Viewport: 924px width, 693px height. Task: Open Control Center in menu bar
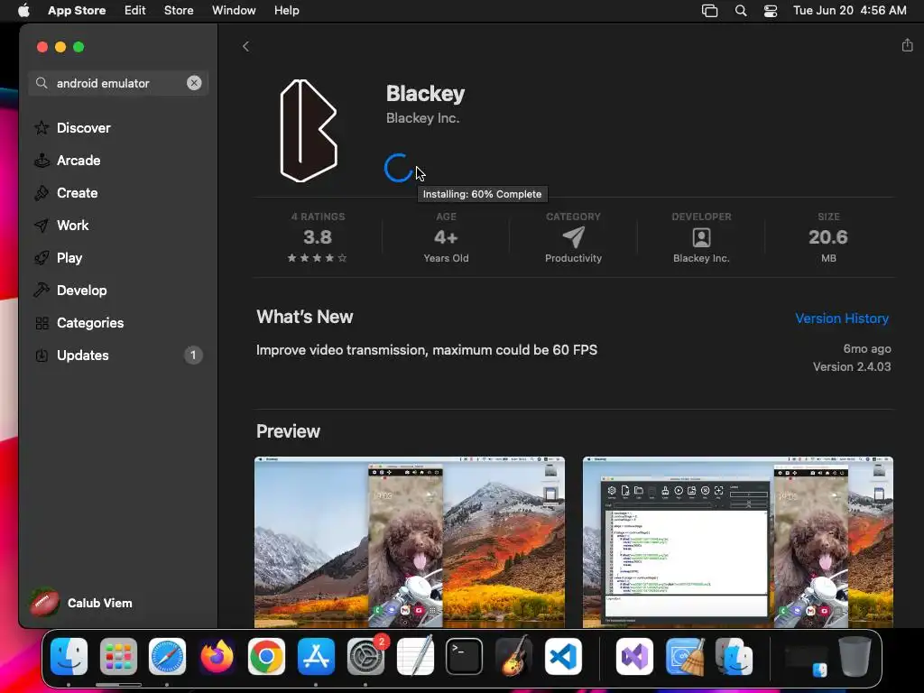click(771, 11)
